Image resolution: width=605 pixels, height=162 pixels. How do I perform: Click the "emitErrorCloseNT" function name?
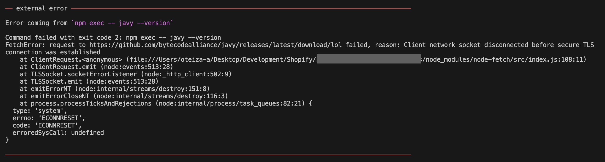(x=60, y=96)
